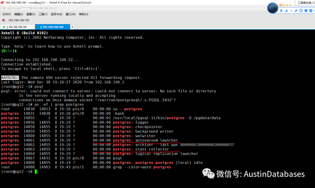Screen dimensions: 315x188
Task: Open the Sogou toolbox quick entry grid icon
Action: tap(311, 10)
